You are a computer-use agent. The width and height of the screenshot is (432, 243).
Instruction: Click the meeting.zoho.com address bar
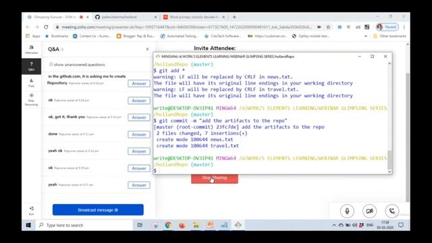[186, 27]
